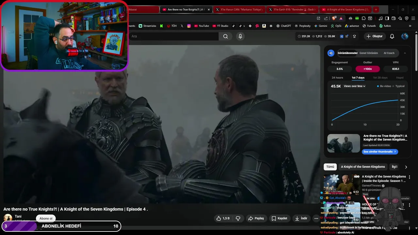Viewport: 418px width, 235px height.
Task: Open Inside the Episode video title
Action: point(384,179)
